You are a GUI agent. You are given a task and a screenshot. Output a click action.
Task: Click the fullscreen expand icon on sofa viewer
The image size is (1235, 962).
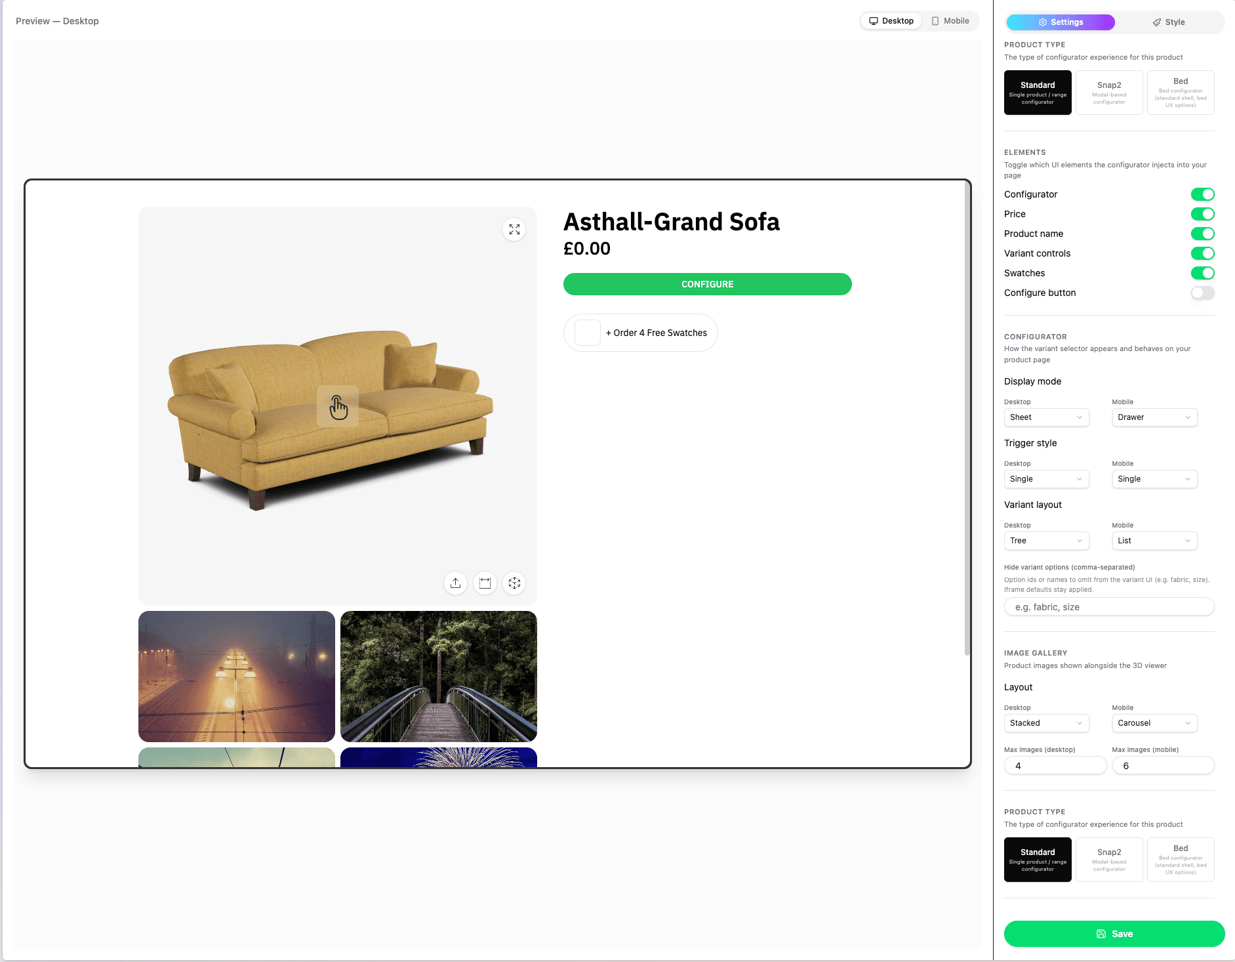514,230
